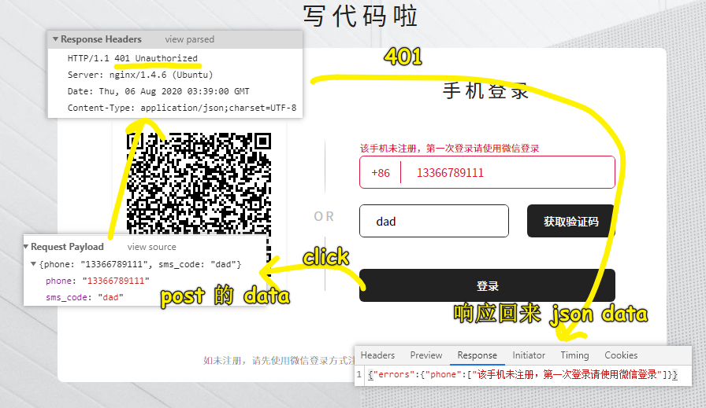Click the 登录 login button
The height and width of the screenshot is (408, 706).
tap(487, 286)
